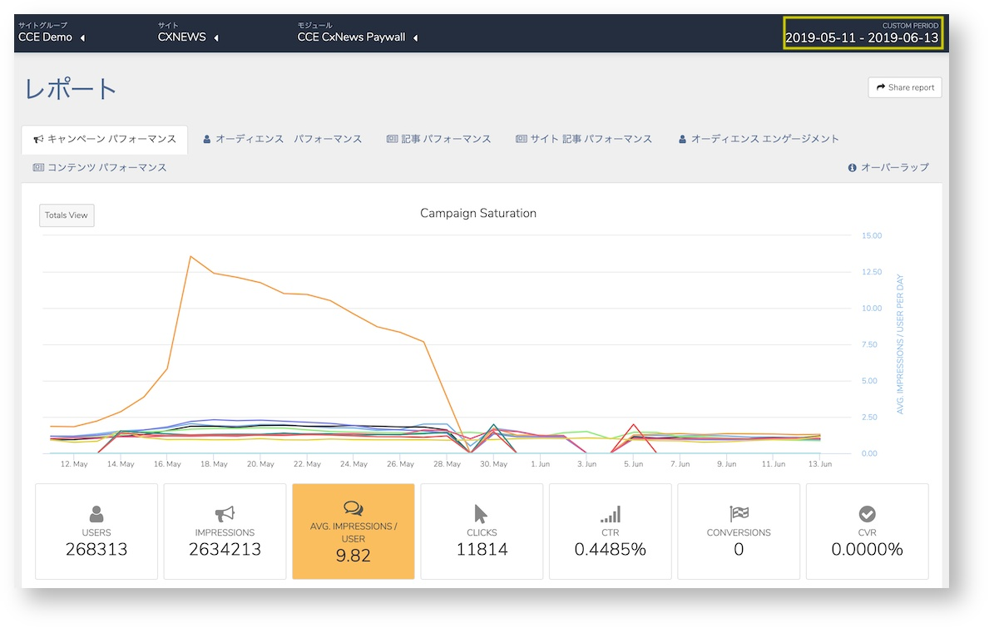The height and width of the screenshot is (628, 989).
Task: Open the オーディエンス エンゲージメント tab
Action: [x=759, y=139]
